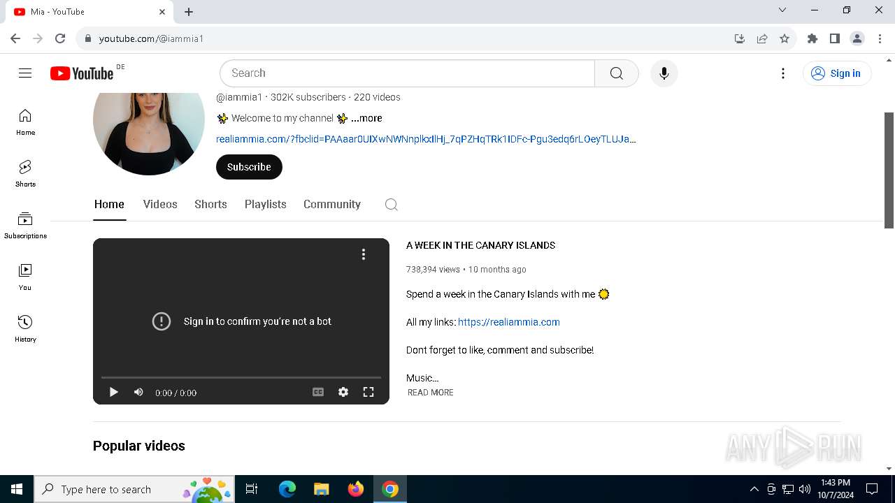
Task: Open A WEEK IN THE CANARY ISLANDS video
Action: 480,245
